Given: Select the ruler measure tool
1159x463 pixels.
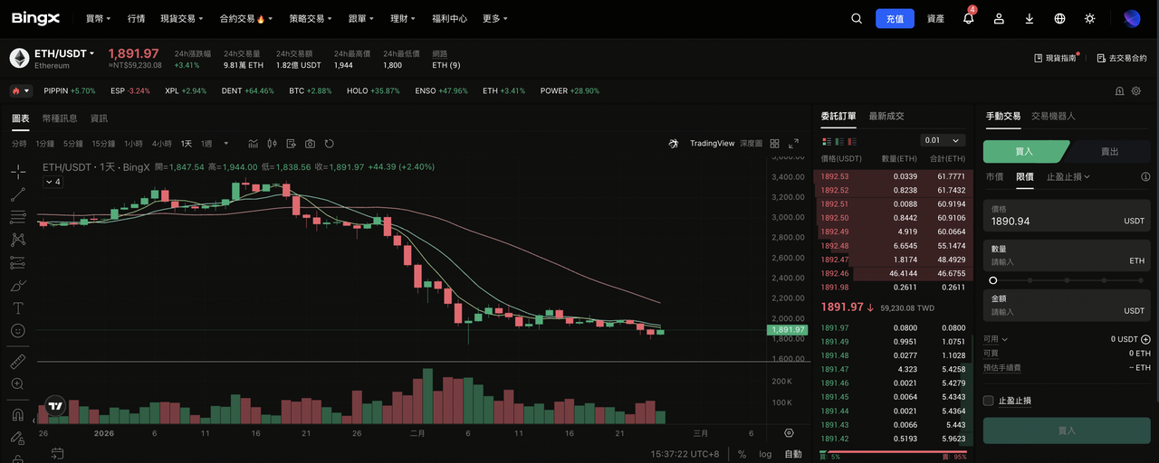Looking at the screenshot, I should (17, 362).
